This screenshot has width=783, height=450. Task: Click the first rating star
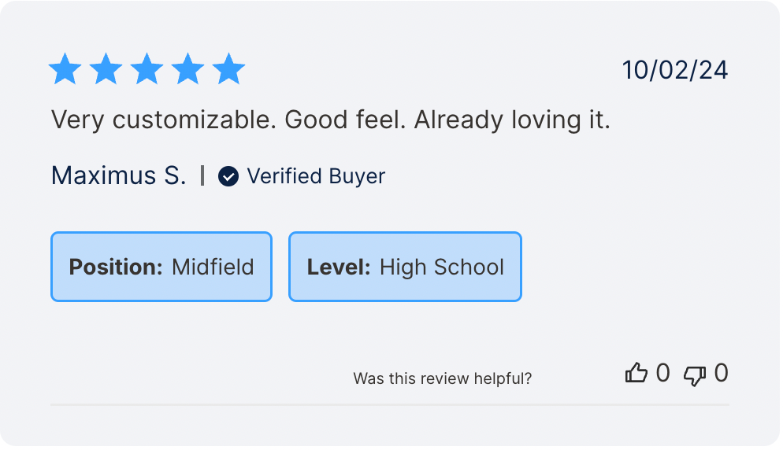65,70
